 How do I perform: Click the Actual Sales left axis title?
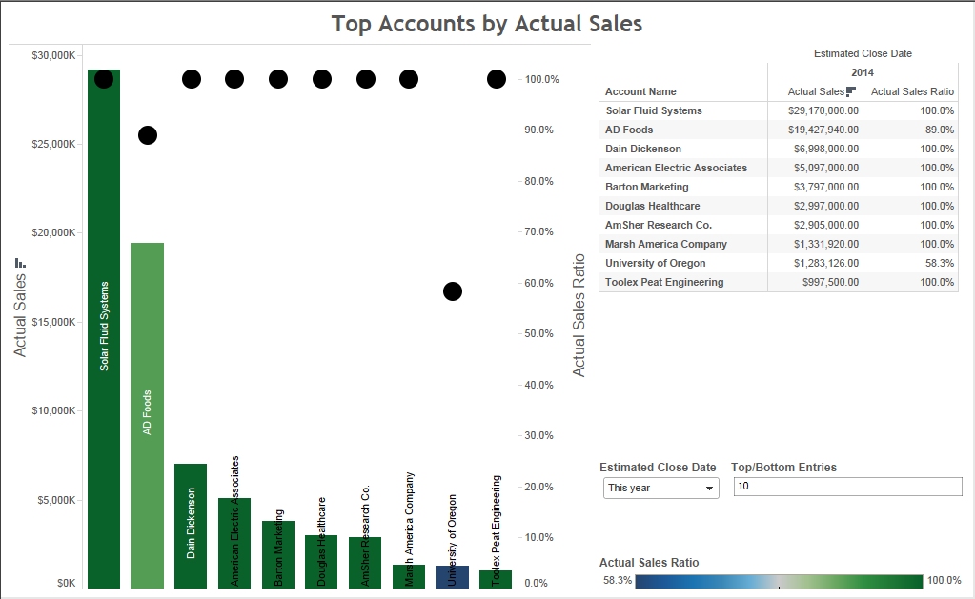(x=20, y=315)
